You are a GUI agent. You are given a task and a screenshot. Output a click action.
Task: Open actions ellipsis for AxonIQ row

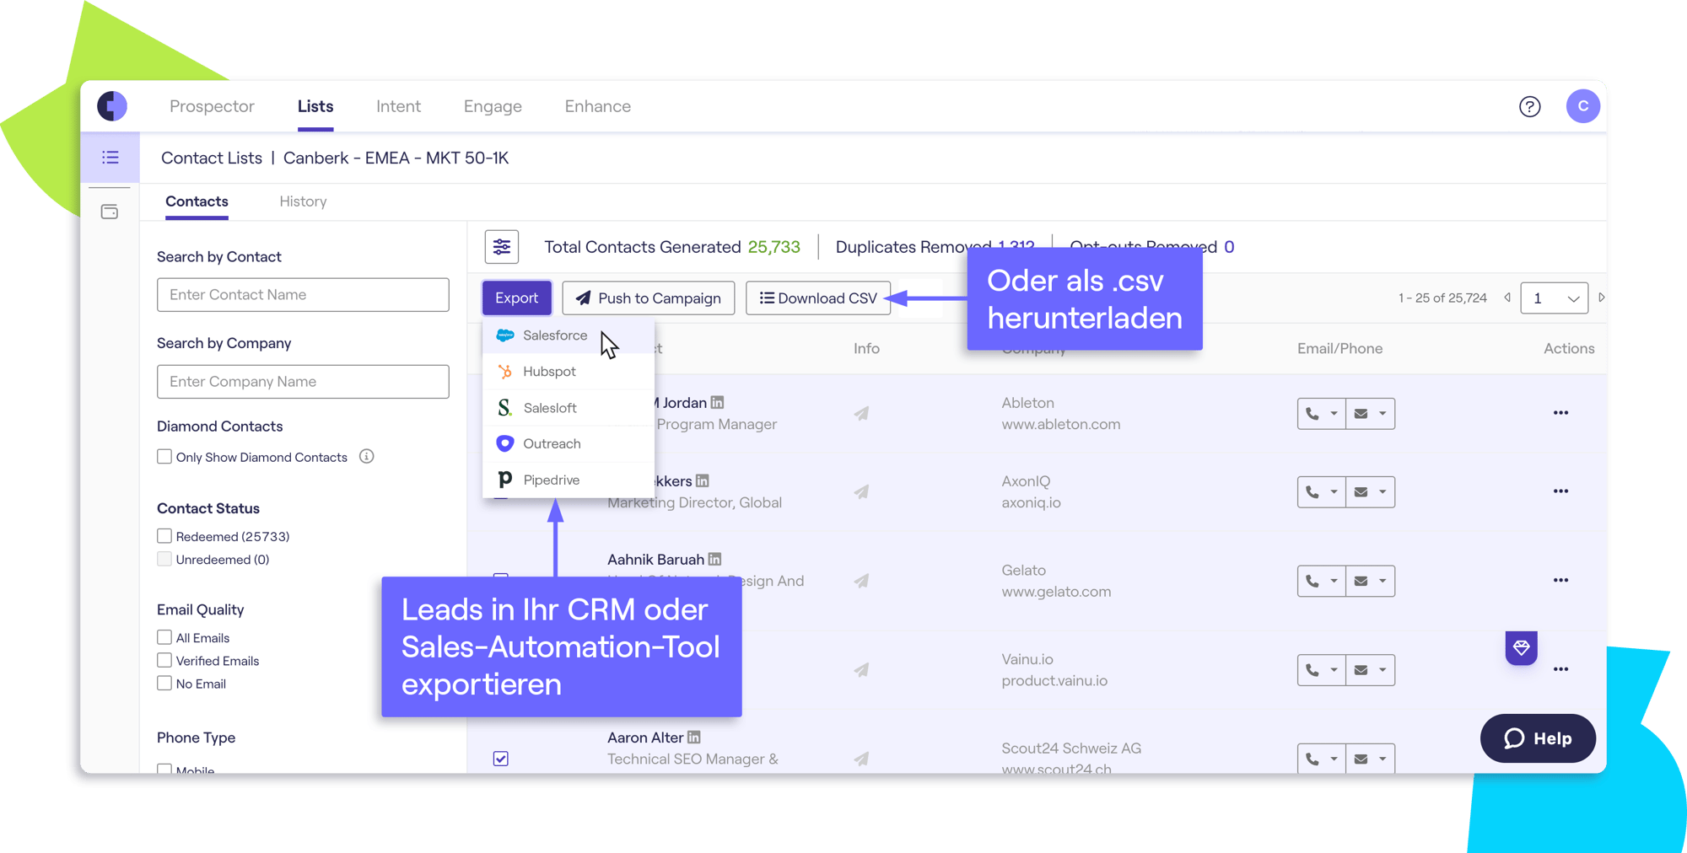click(1560, 491)
